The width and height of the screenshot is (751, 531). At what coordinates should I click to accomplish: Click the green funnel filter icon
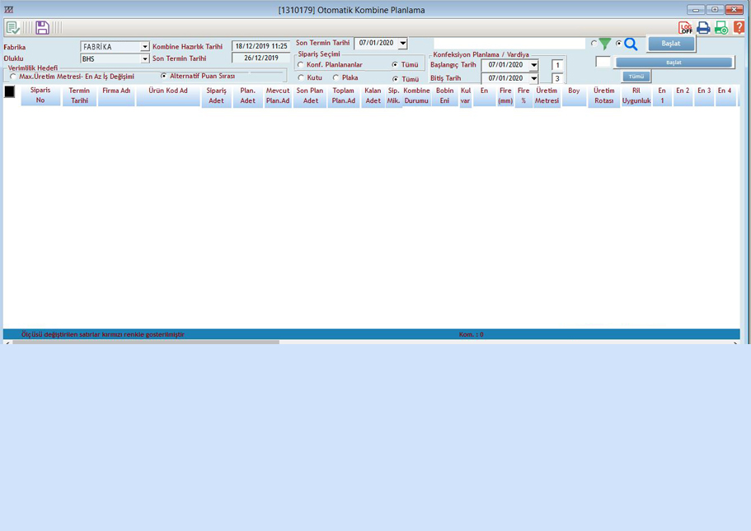click(x=605, y=44)
